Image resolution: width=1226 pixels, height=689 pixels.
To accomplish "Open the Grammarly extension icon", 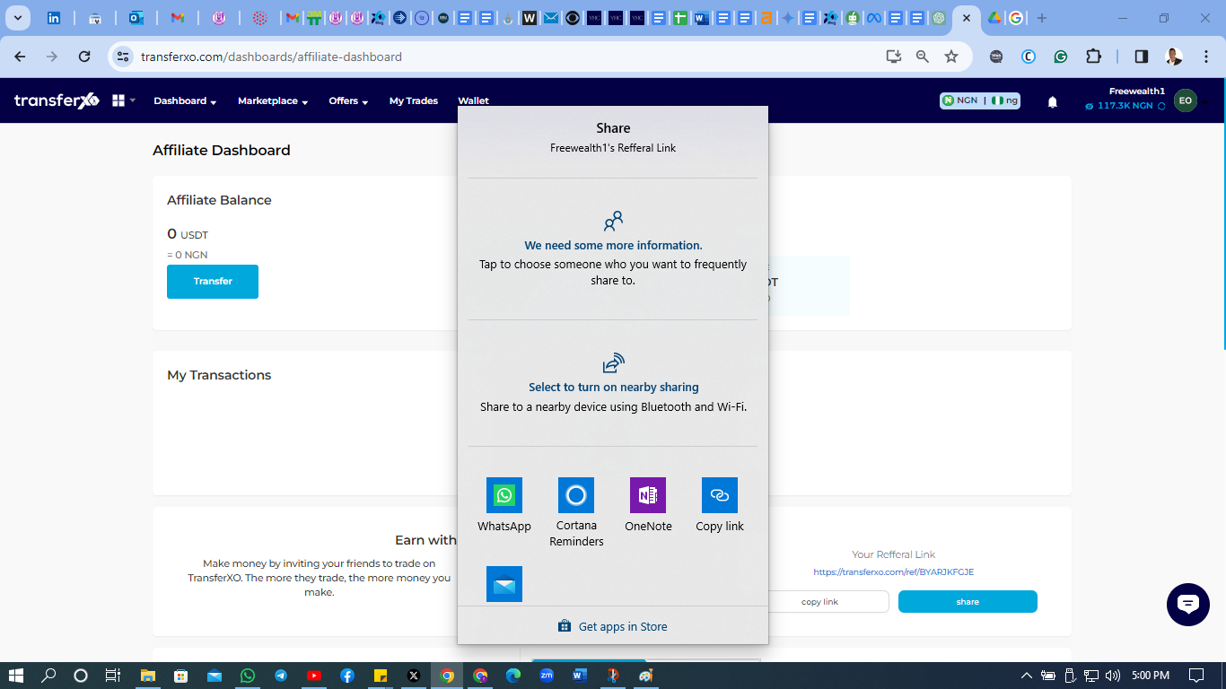I will point(1061,57).
